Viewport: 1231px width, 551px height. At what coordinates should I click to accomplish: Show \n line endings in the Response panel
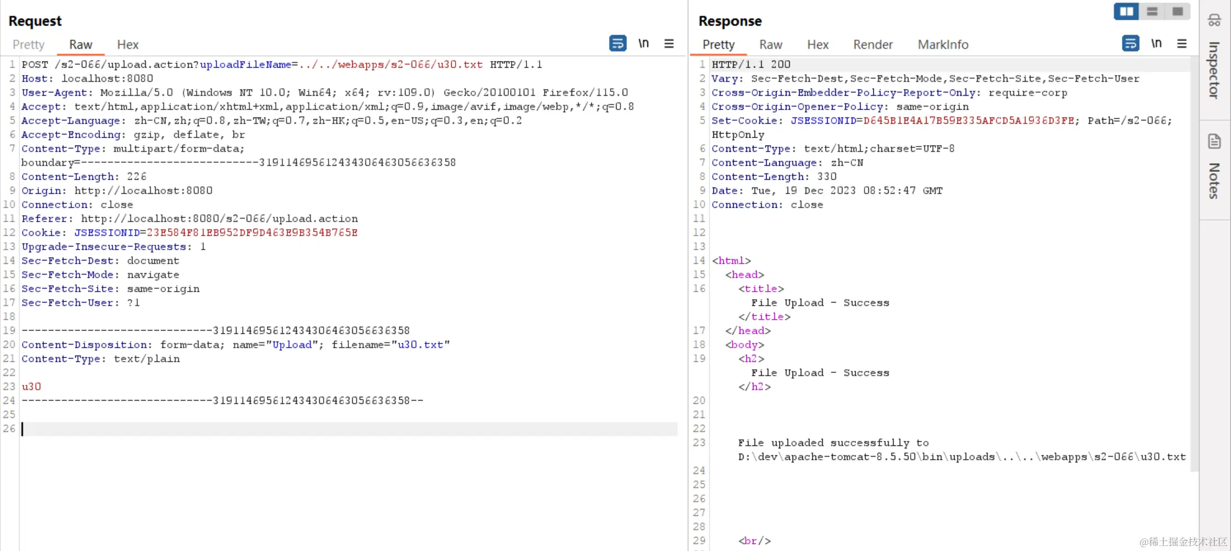1156,42
